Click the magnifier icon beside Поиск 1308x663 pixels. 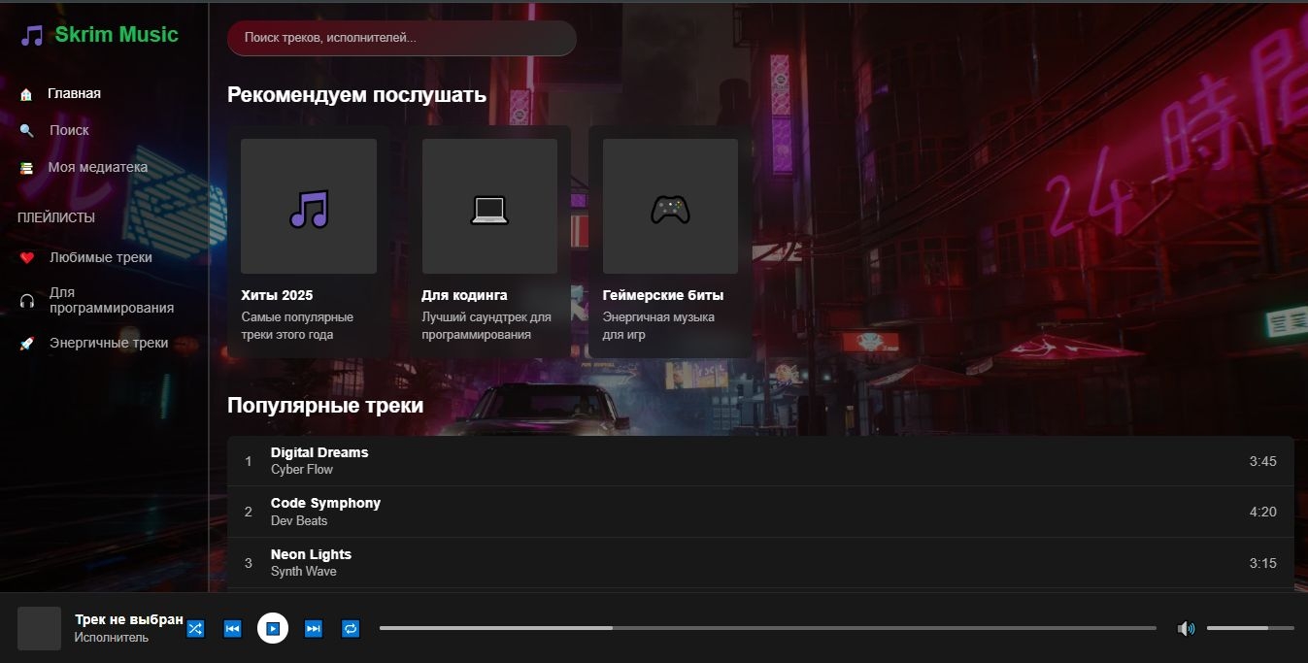click(x=26, y=130)
